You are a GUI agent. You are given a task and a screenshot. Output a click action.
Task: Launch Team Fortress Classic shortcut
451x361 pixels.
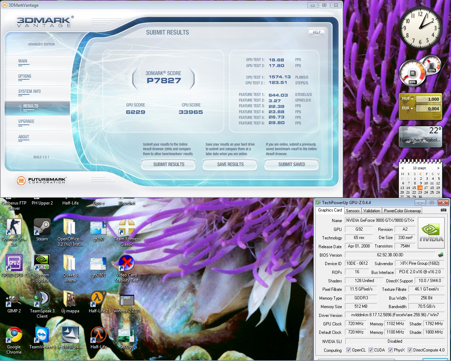pos(127,232)
